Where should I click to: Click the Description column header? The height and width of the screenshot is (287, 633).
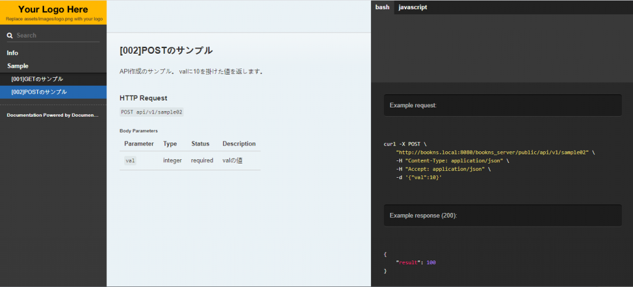click(x=239, y=144)
